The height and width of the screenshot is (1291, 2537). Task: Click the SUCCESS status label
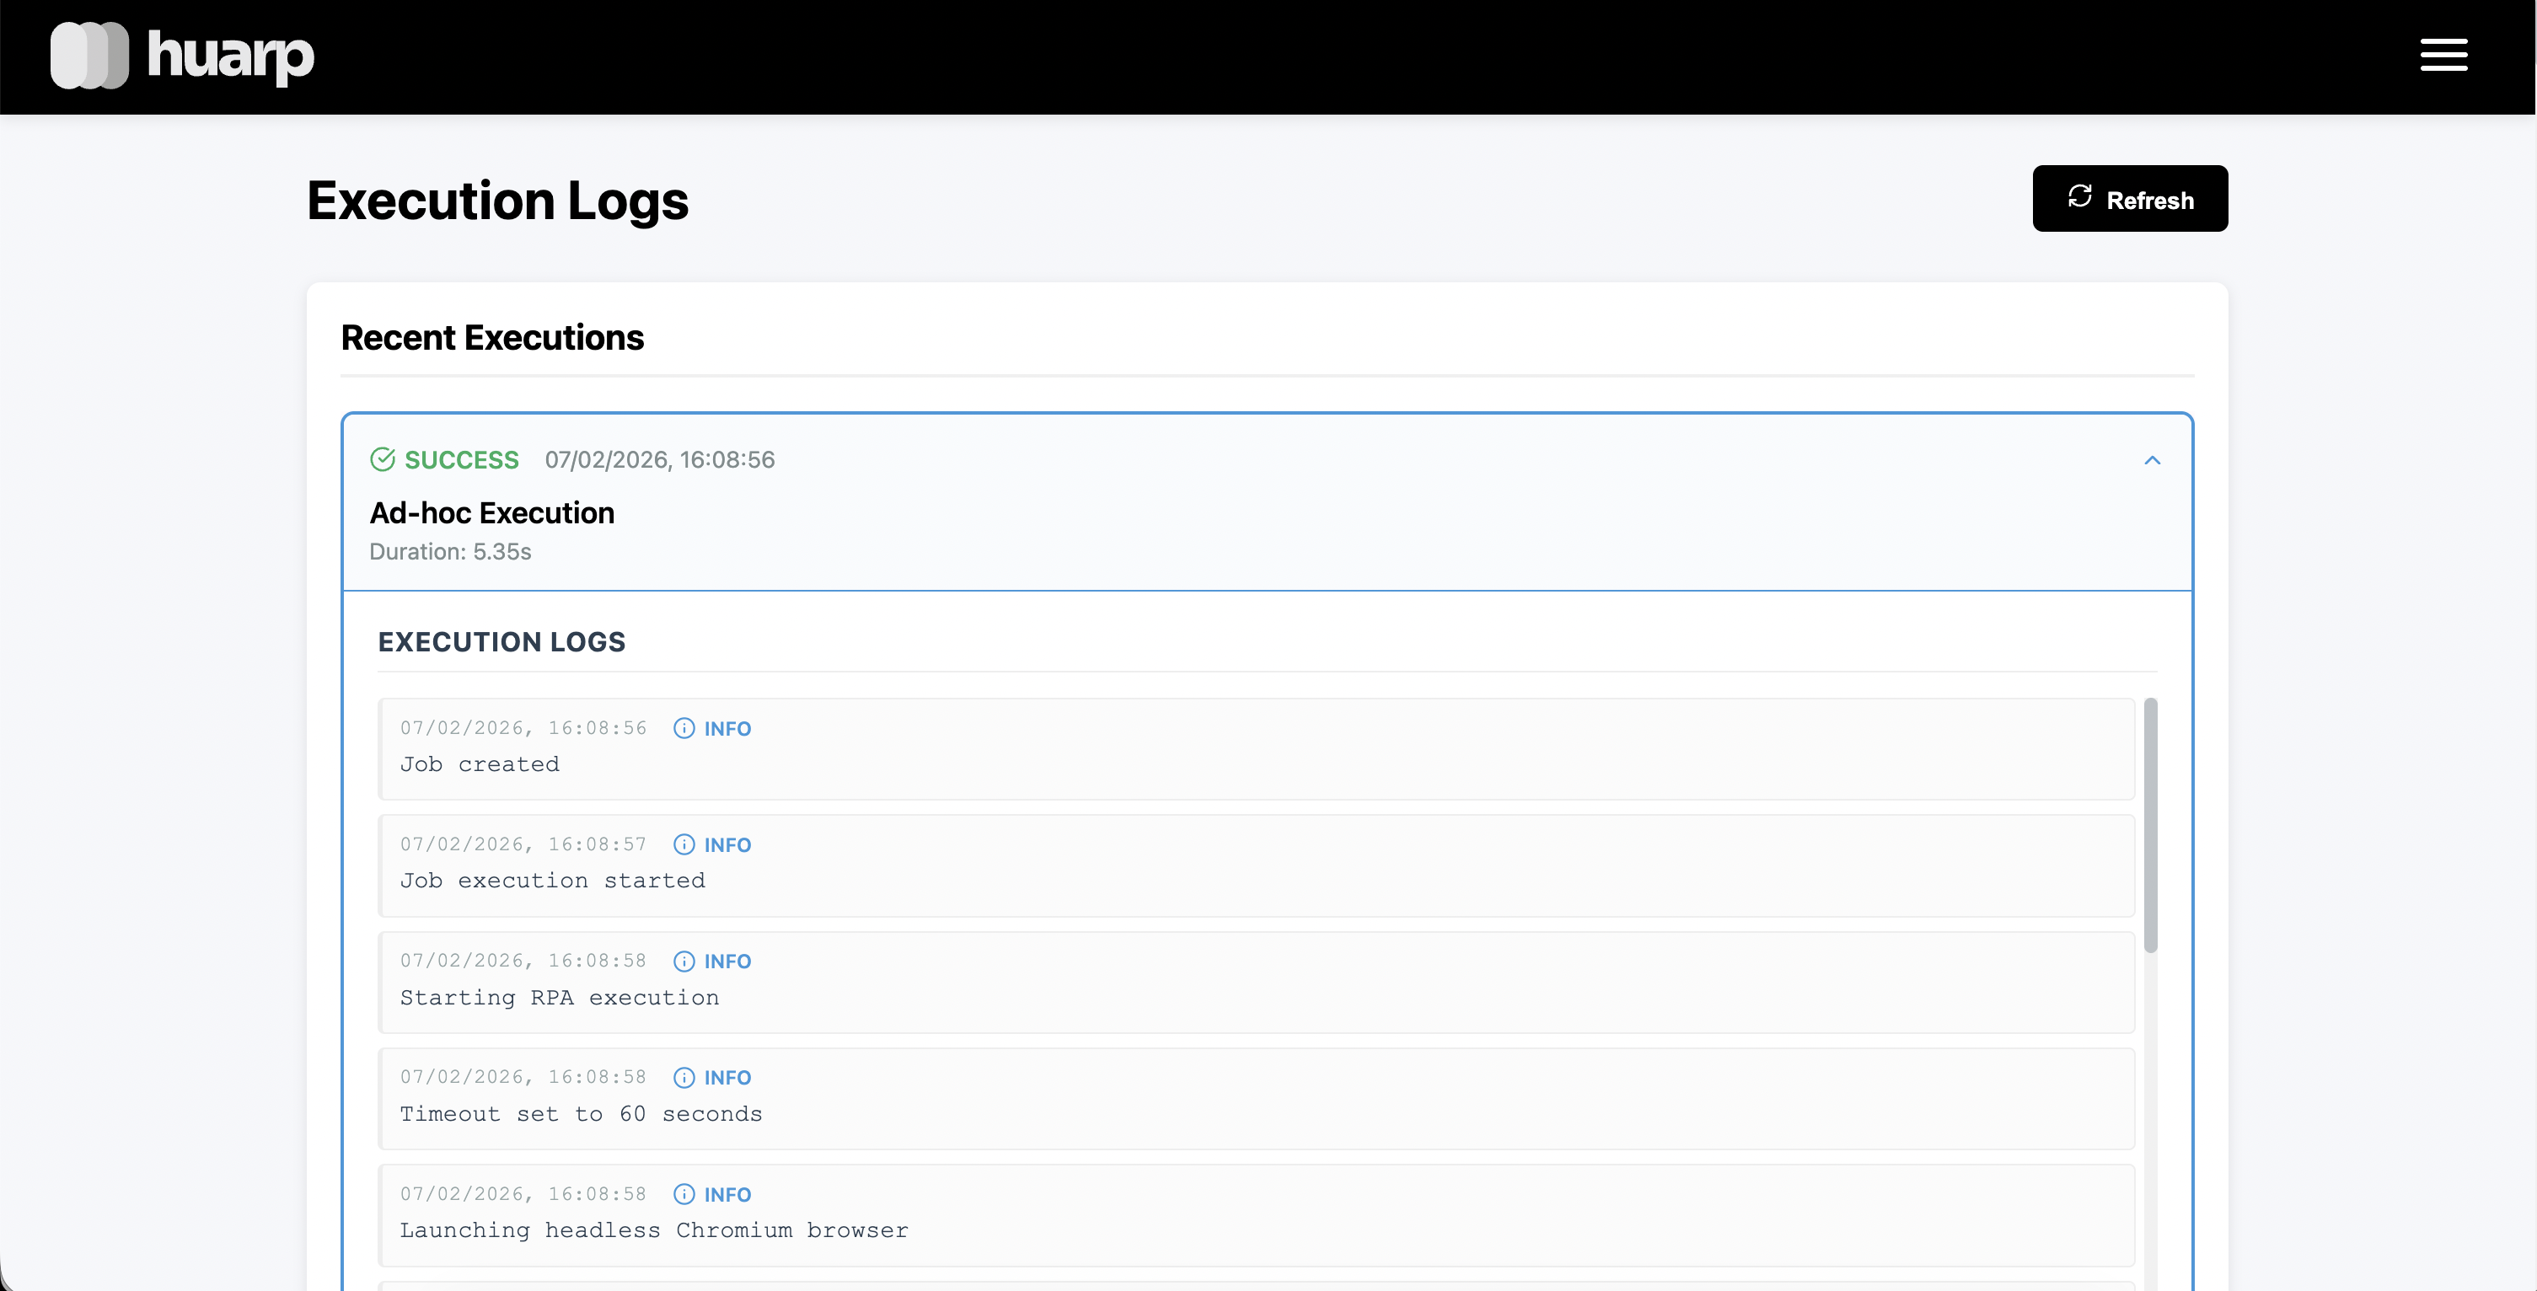coord(461,460)
